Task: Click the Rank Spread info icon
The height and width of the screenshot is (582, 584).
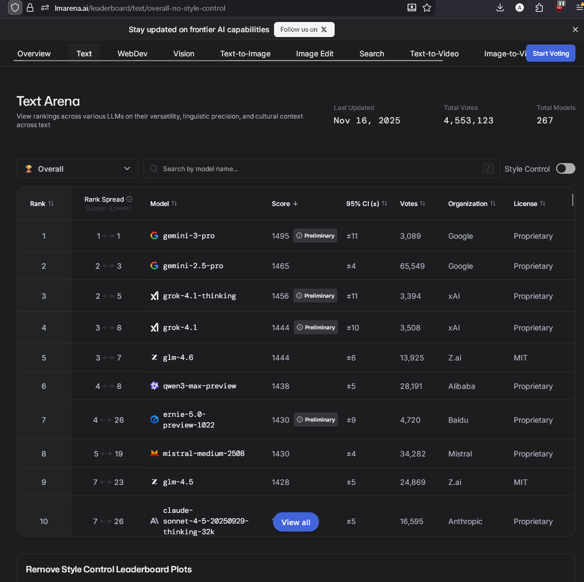Action: click(x=129, y=199)
